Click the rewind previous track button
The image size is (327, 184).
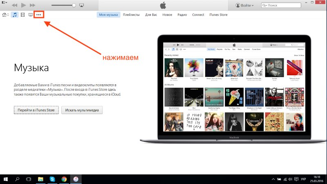pyautogui.click(x=14, y=5)
